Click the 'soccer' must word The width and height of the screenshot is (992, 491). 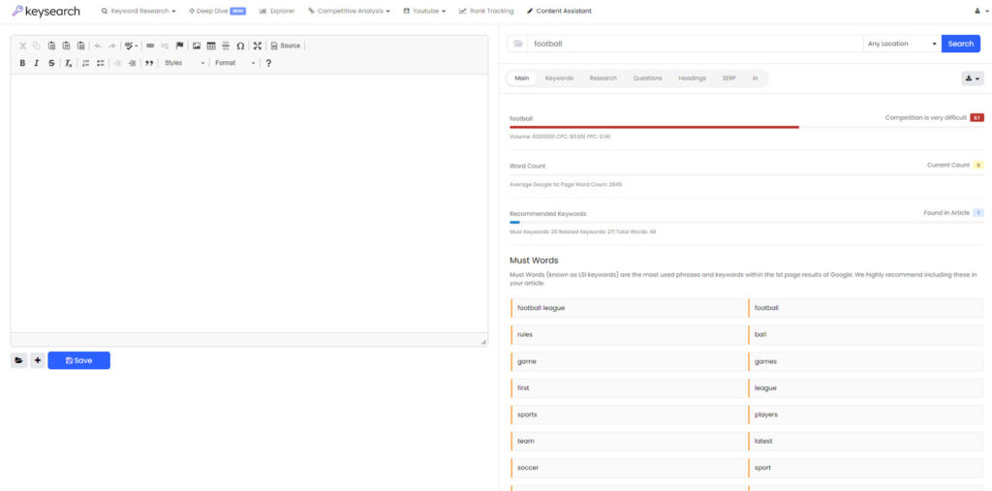pyautogui.click(x=628, y=468)
